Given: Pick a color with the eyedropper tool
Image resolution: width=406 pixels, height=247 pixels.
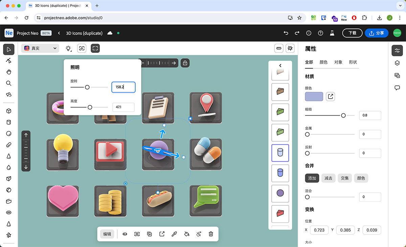Looking at the screenshot, I should 174,234.
